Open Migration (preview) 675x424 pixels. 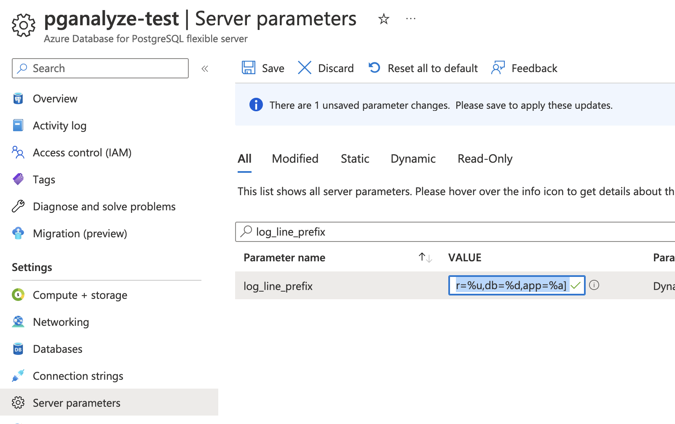coord(80,233)
